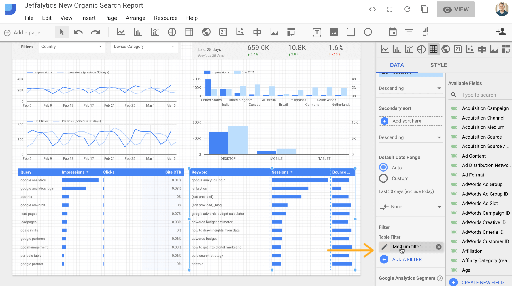512x286 pixels.
Task: Redo the last action
Action: point(95,32)
